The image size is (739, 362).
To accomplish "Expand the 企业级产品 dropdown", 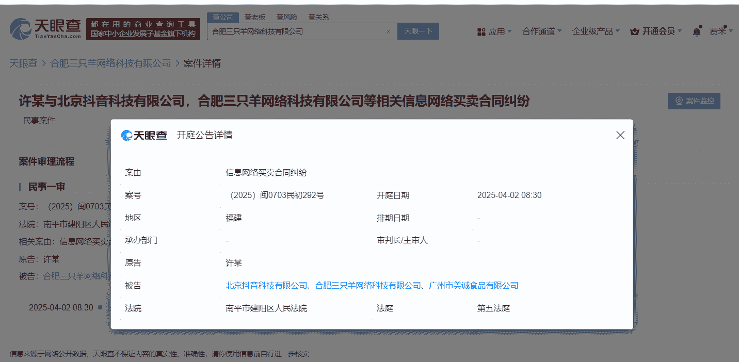I will click(x=596, y=31).
